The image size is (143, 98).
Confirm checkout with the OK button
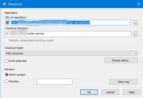tap(89, 92)
